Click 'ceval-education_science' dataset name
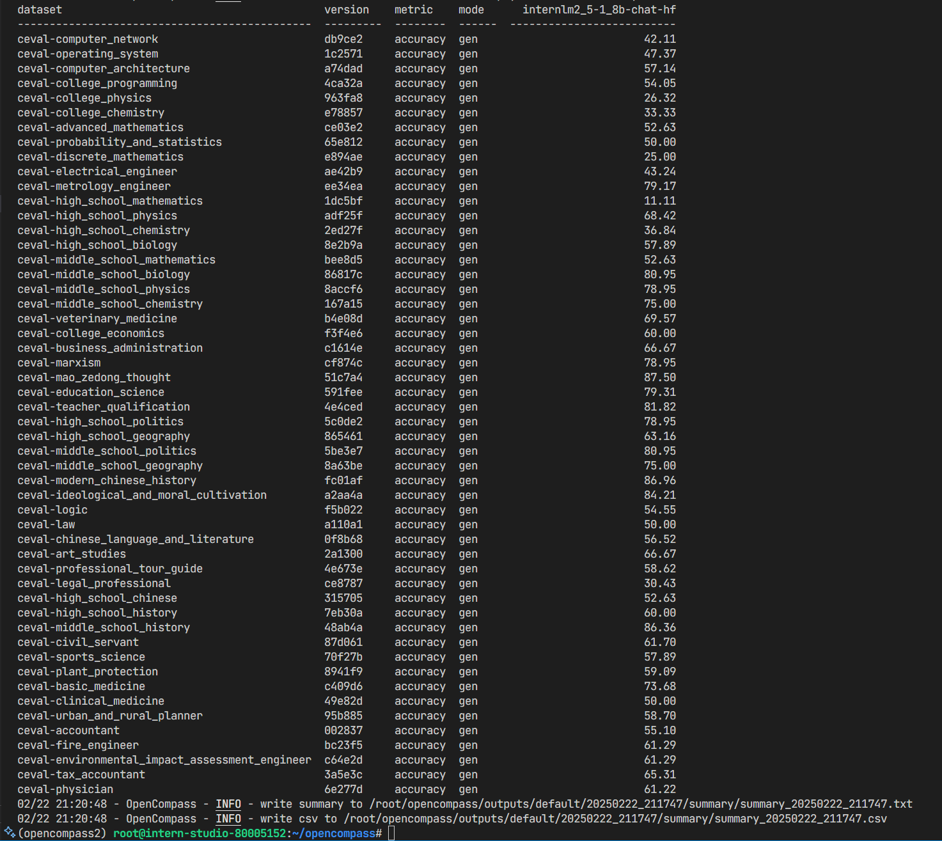 click(91, 392)
